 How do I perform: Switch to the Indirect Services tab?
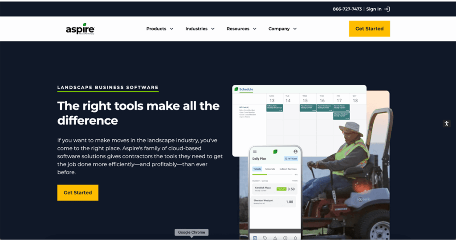tap(288, 169)
